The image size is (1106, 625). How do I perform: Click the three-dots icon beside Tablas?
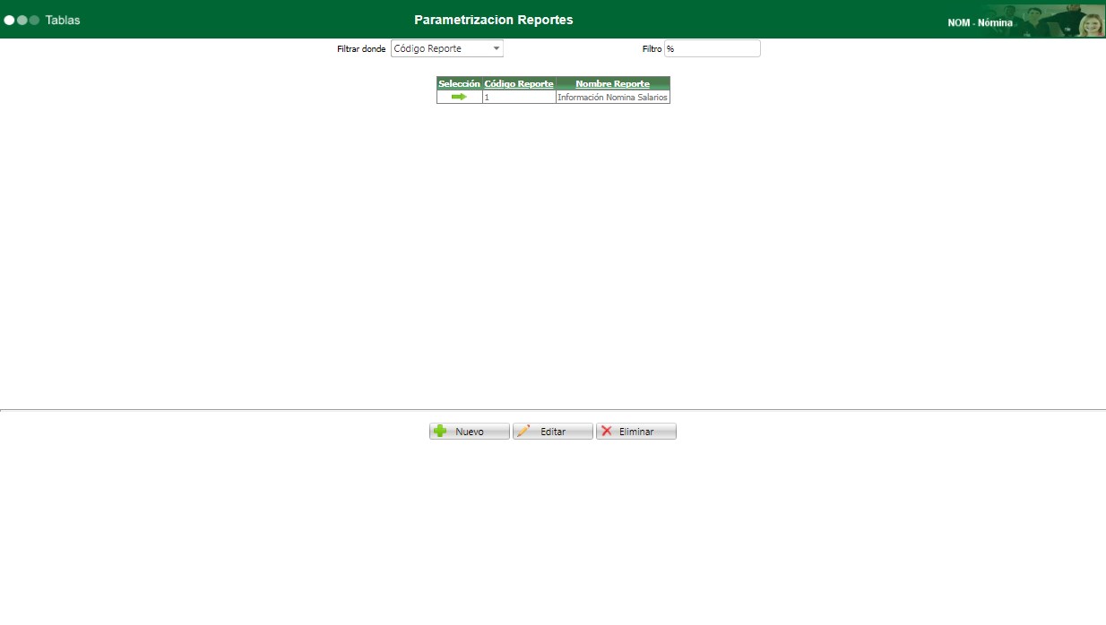[22, 20]
